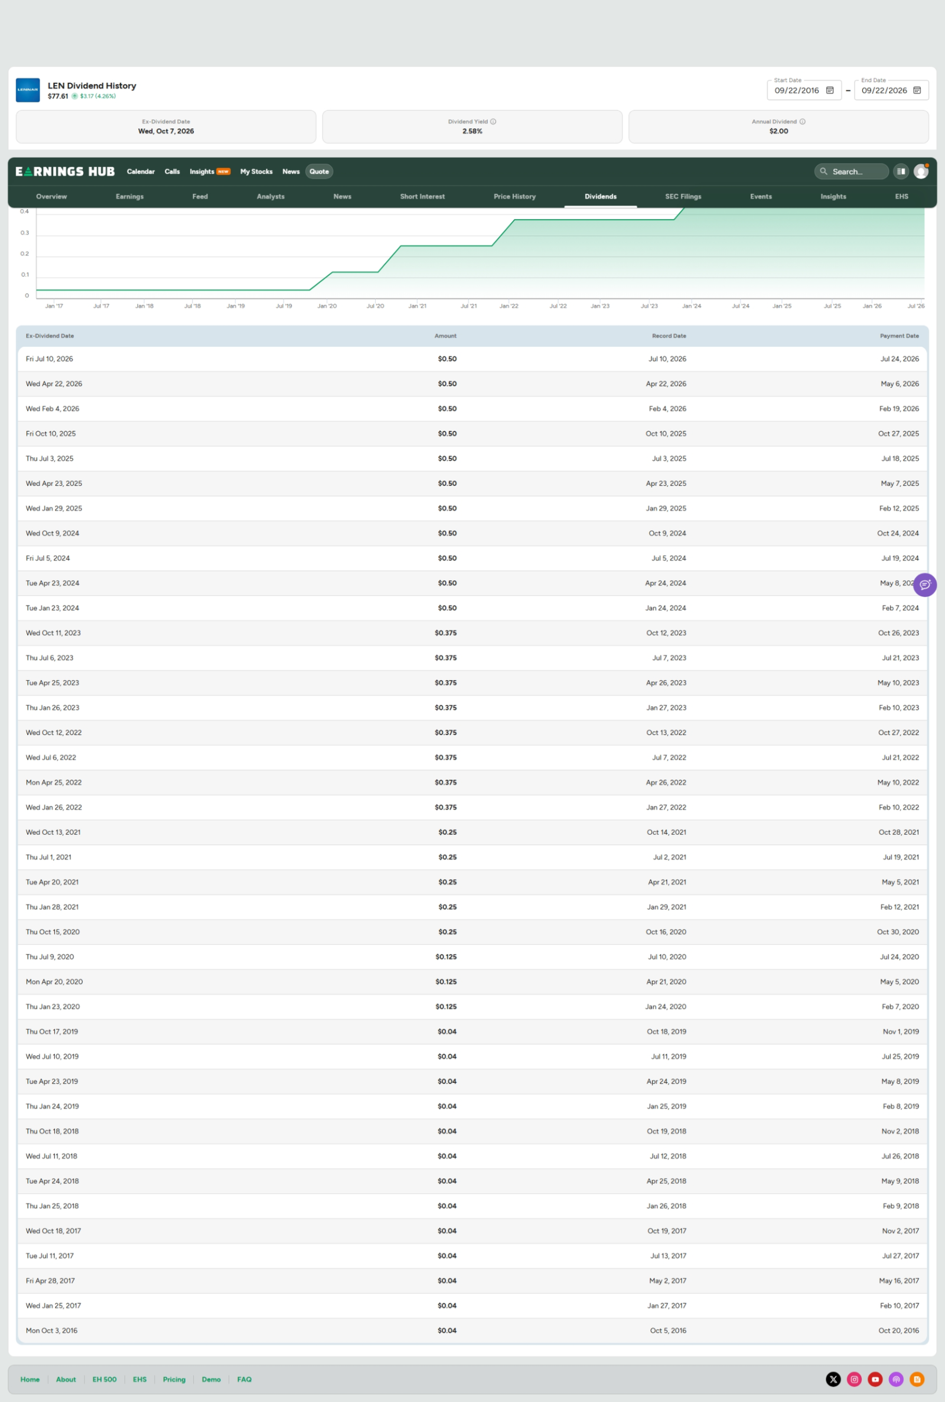Switch to the Price History tab
Image resolution: width=945 pixels, height=1402 pixels.
[514, 197]
